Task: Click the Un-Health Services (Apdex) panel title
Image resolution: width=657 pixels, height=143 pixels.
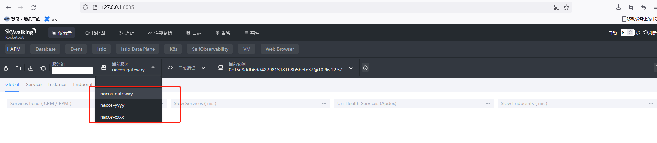Action: point(367,103)
